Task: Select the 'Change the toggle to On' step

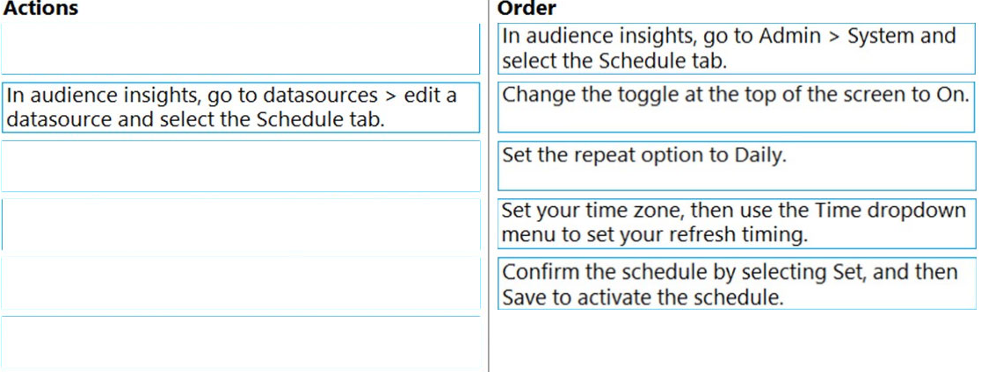Action: (x=737, y=106)
